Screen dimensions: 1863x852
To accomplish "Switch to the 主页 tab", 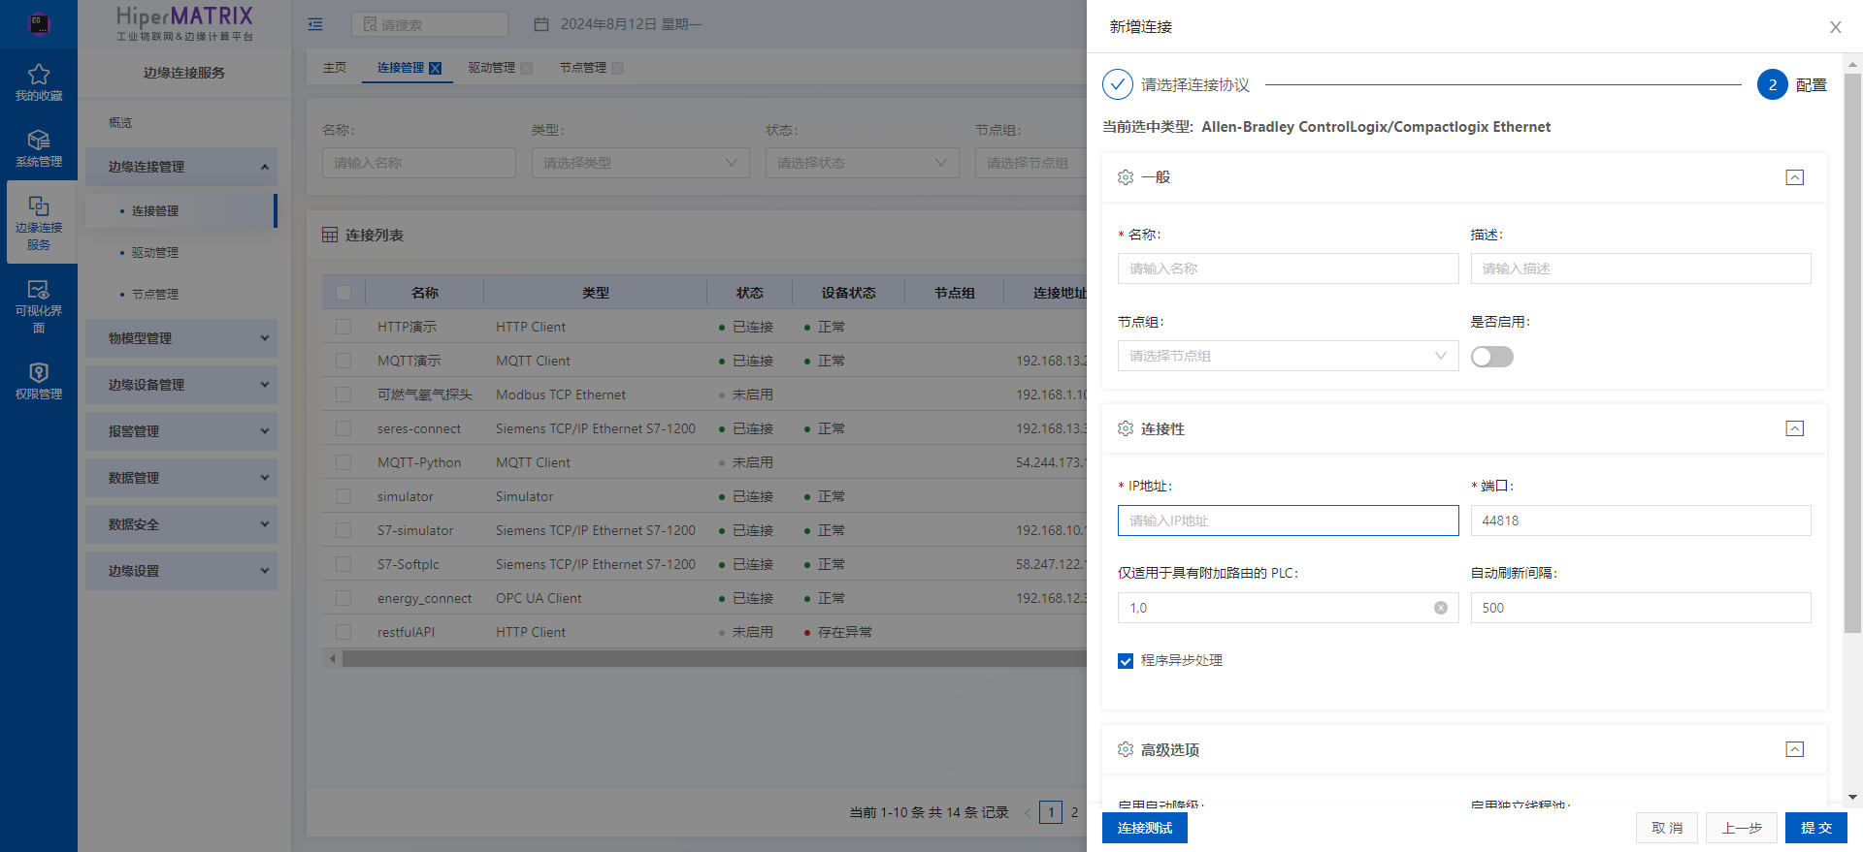I will pyautogui.click(x=335, y=68).
